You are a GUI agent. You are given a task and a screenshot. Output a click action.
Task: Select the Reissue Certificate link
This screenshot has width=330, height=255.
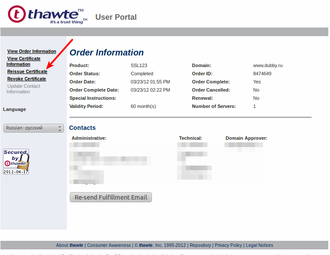tap(27, 71)
